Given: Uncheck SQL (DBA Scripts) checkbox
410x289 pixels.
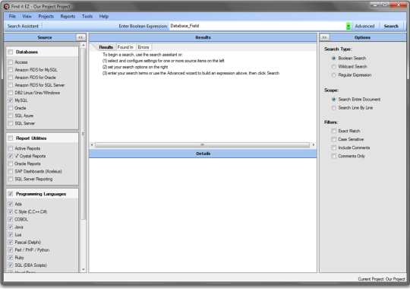Looking at the screenshot, I should tap(10, 265).
